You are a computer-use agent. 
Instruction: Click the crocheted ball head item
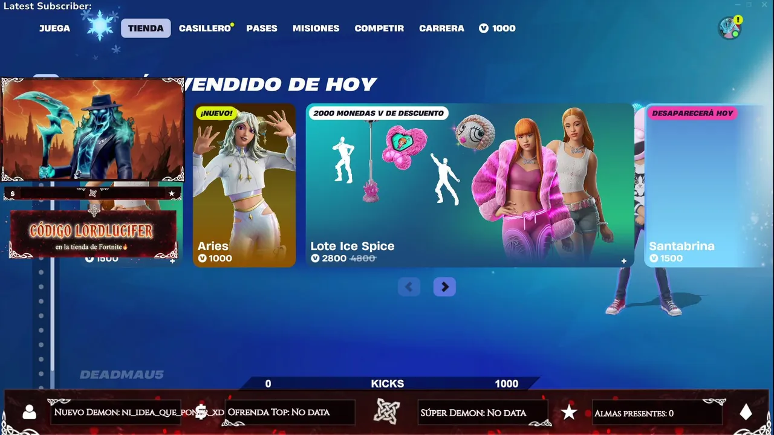point(475,132)
